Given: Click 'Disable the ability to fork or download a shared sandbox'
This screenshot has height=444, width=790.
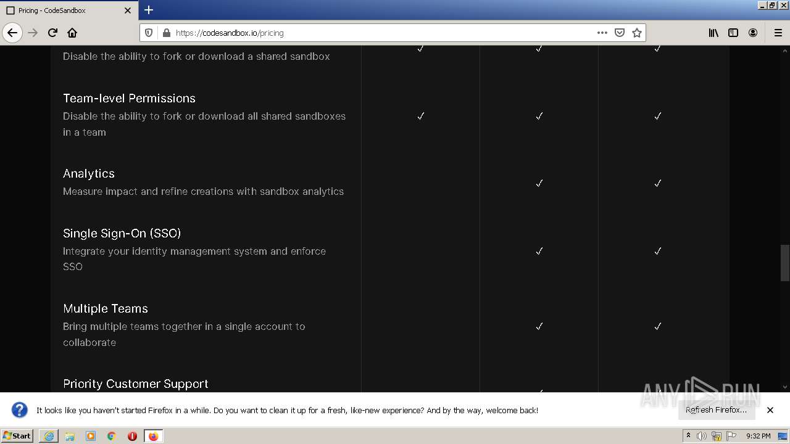Looking at the screenshot, I should (196, 56).
